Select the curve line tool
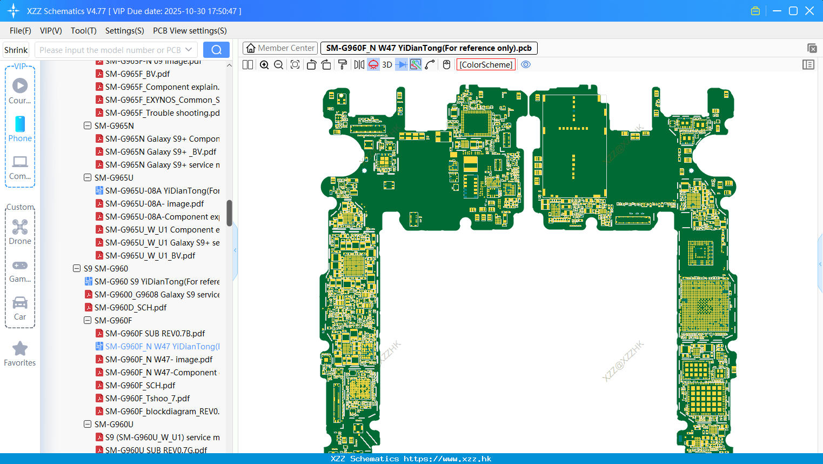This screenshot has height=464, width=823. click(430, 64)
